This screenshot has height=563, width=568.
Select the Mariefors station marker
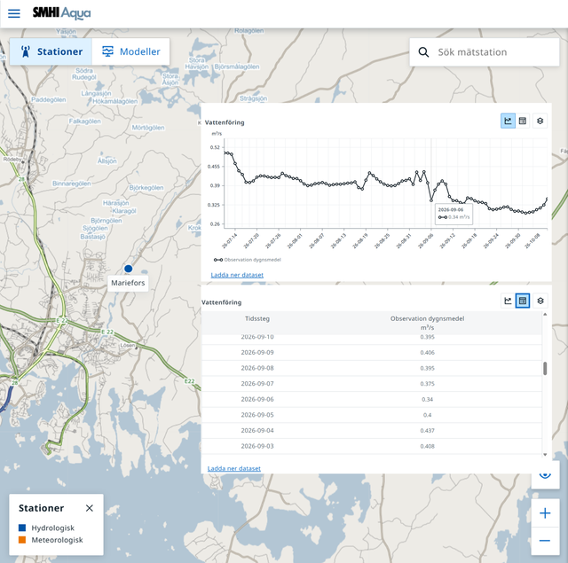click(x=128, y=269)
